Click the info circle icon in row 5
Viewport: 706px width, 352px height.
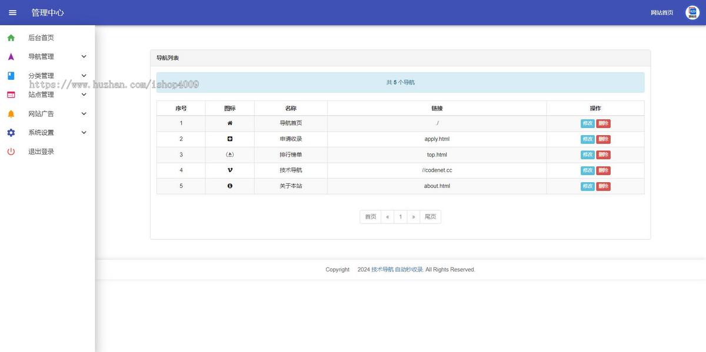click(230, 186)
